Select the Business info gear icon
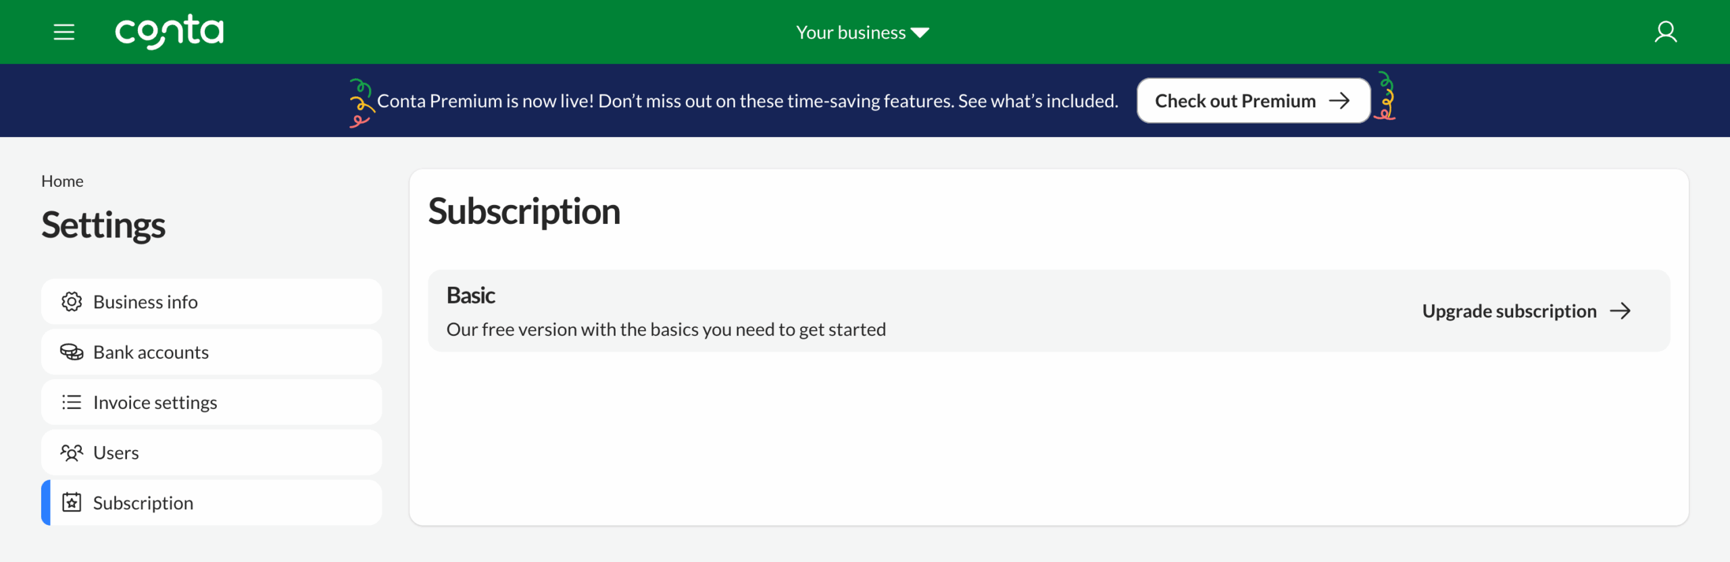 tap(71, 302)
